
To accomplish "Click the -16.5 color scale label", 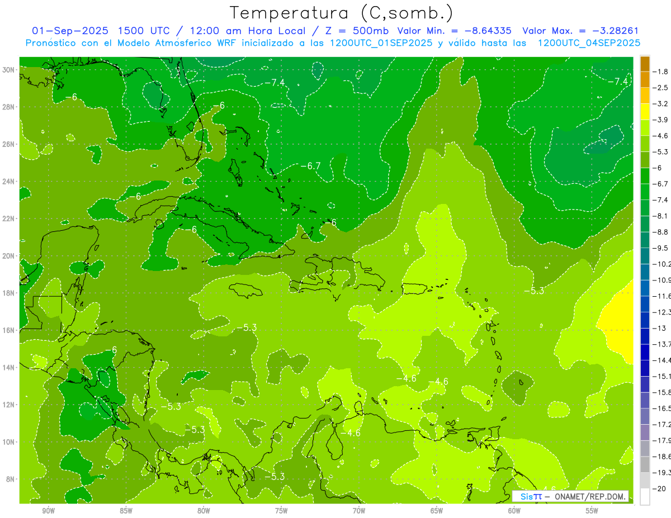I will click(661, 408).
